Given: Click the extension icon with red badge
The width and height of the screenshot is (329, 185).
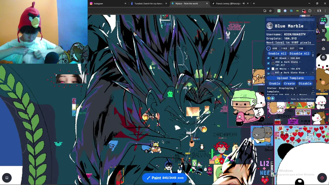Looking at the screenshot, I should point(304,11).
